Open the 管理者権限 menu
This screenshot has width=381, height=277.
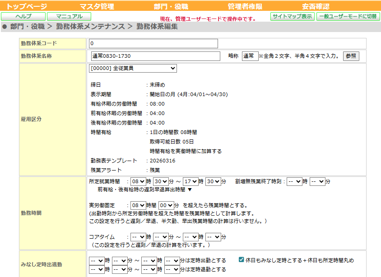245,6
